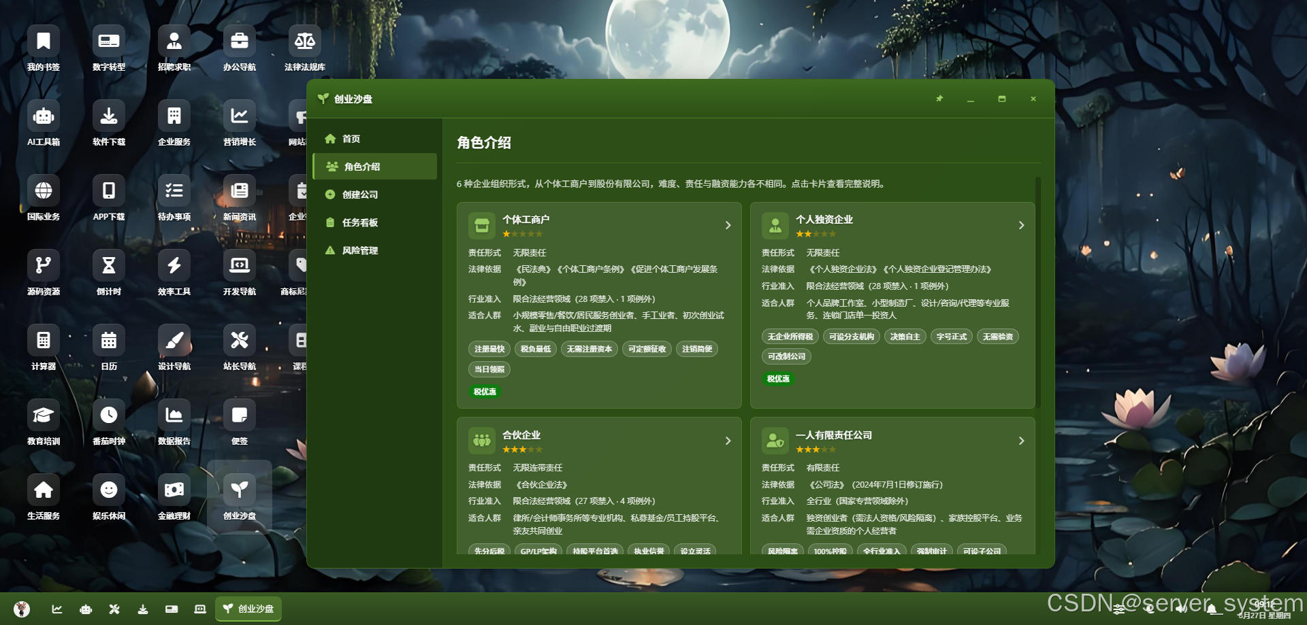Select 角色介绍 in the sidebar
The width and height of the screenshot is (1307, 625).
coord(374,167)
